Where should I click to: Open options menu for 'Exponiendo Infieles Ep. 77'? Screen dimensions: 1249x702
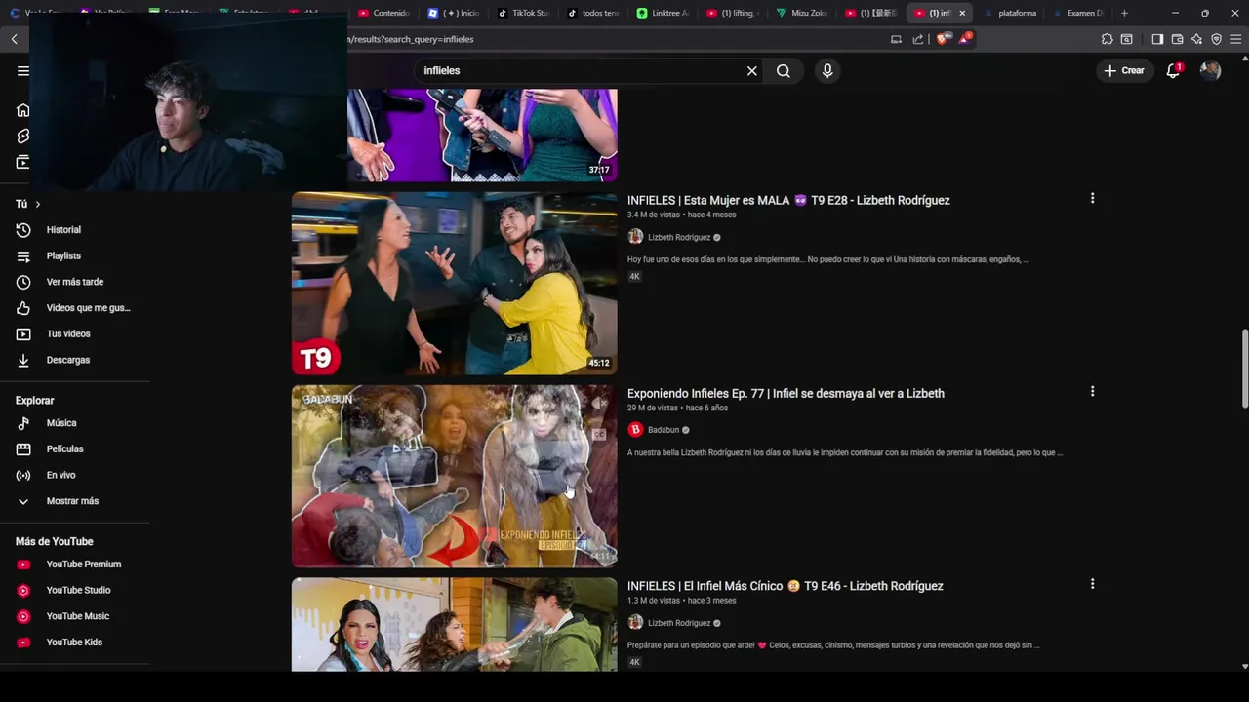[1092, 391]
